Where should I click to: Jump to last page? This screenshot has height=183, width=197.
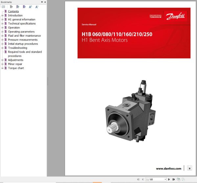[174, 179]
